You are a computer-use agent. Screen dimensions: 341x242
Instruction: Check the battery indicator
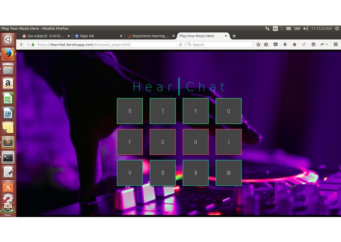[297, 28]
